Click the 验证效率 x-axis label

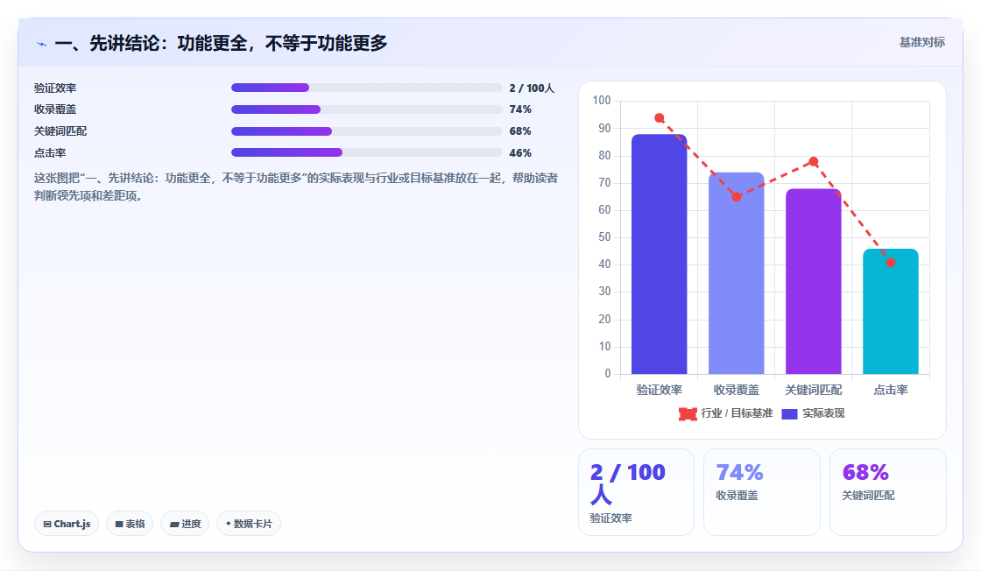(x=659, y=391)
